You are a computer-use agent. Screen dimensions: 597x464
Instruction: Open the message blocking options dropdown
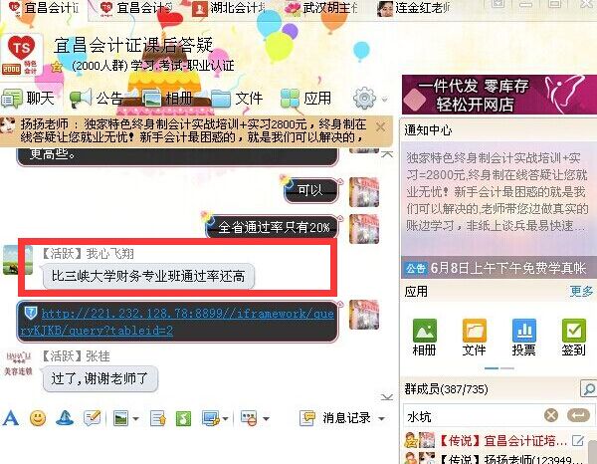[x=266, y=418]
